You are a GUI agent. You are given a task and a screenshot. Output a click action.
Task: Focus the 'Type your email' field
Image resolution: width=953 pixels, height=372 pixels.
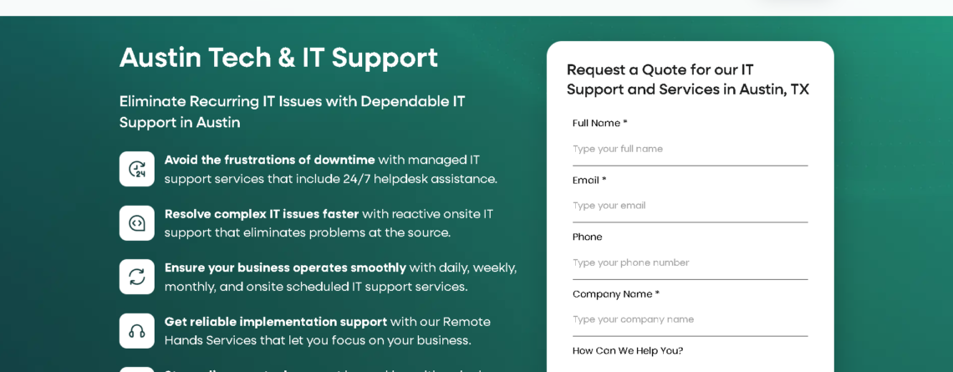point(690,206)
